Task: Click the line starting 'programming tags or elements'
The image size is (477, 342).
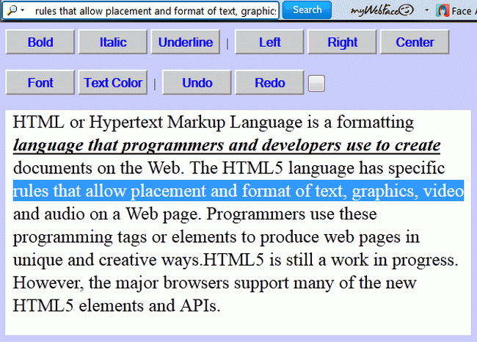Action: coord(216,237)
